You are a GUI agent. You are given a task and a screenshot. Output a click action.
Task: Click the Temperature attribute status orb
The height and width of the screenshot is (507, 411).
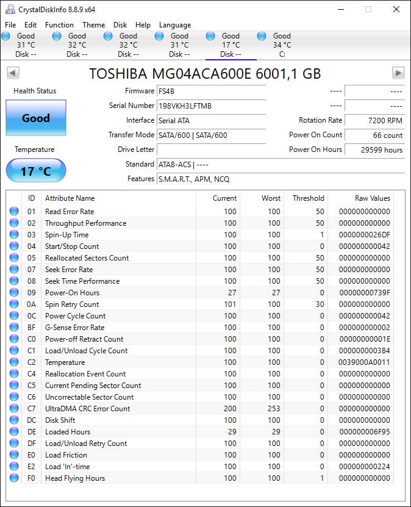(x=14, y=362)
